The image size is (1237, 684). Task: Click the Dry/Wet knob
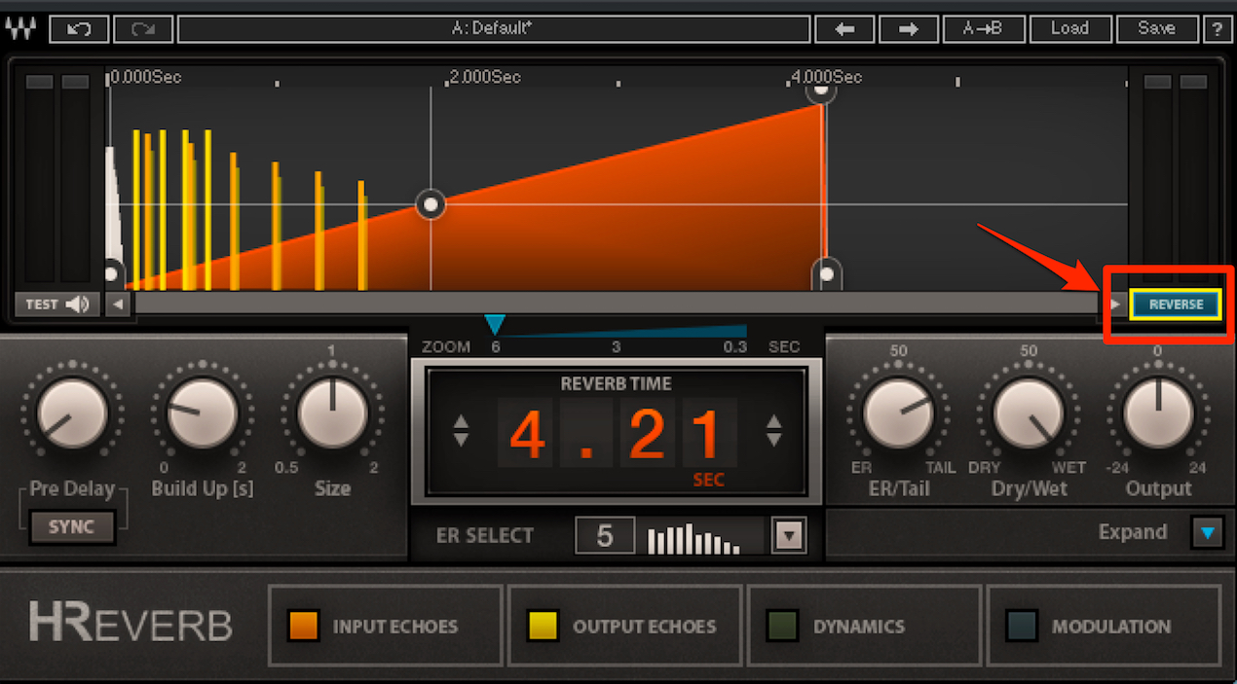coord(1030,414)
